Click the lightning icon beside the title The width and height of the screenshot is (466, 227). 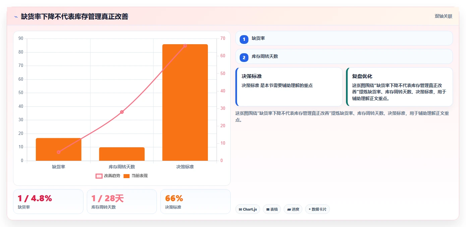16,17
